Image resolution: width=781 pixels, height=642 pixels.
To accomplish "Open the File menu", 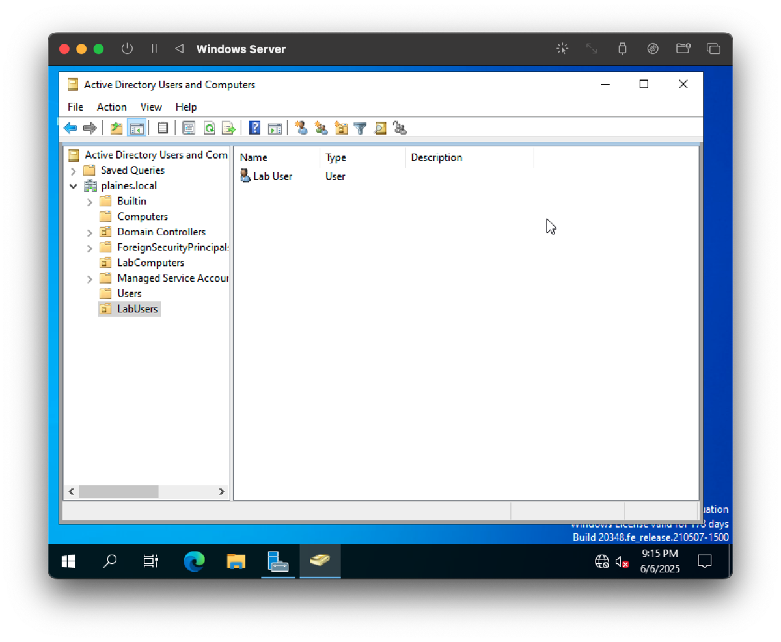I will point(75,107).
